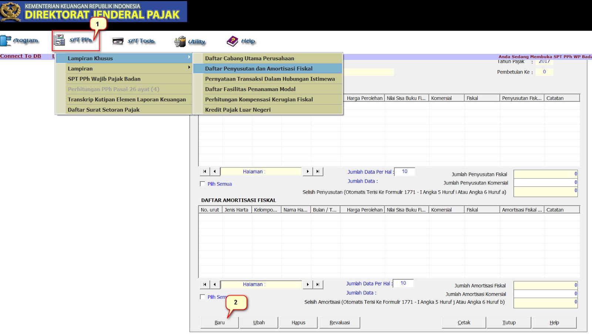Expand the Lampiran submenu arrow

189,68
